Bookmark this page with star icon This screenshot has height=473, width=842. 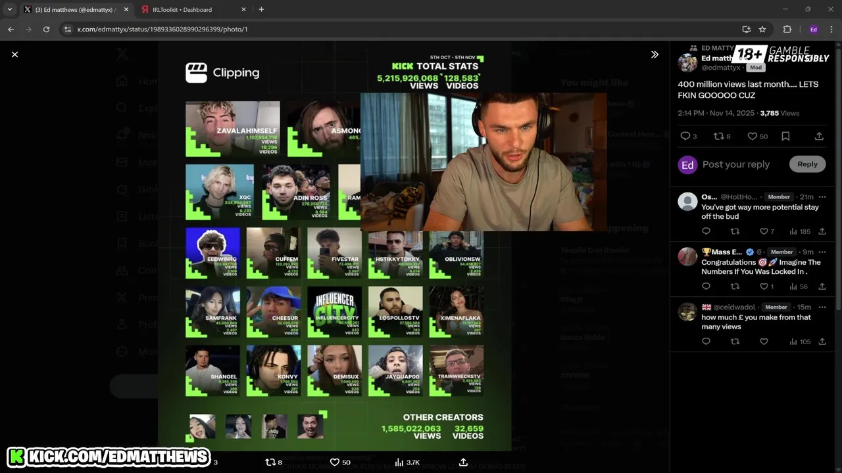click(762, 29)
